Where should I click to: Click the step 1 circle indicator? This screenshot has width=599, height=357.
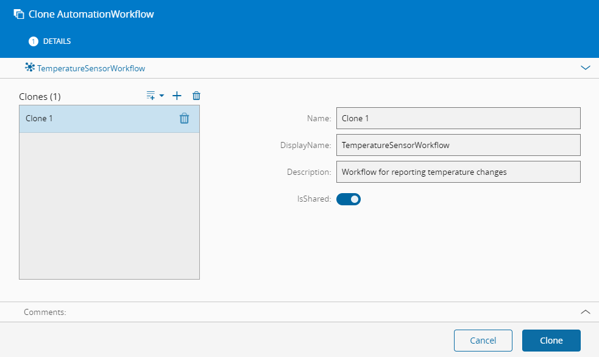(x=34, y=41)
